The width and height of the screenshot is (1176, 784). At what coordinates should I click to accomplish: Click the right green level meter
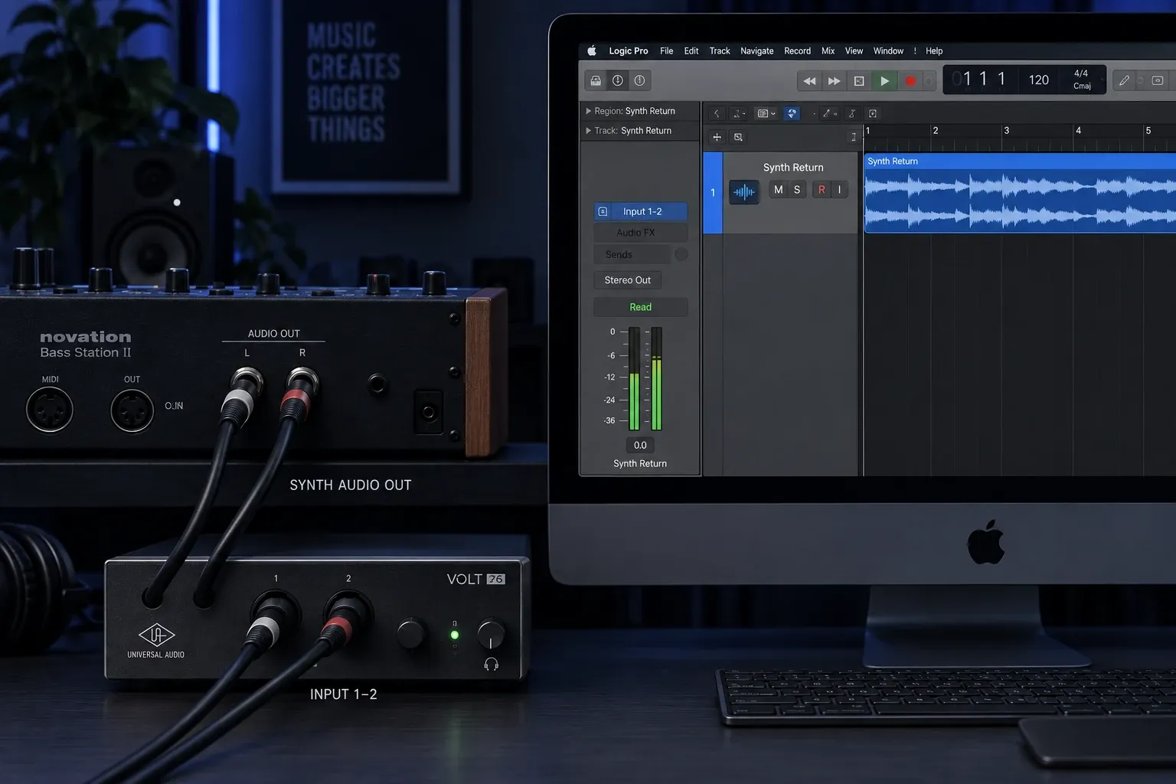[657, 378]
